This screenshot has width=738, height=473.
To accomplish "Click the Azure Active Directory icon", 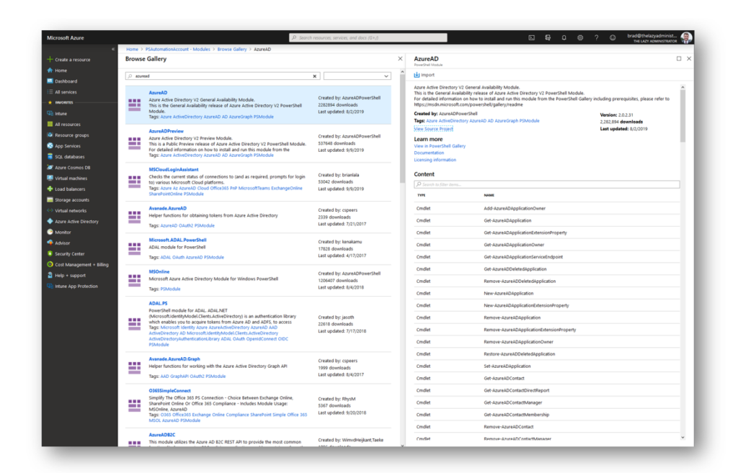I will [x=50, y=222].
